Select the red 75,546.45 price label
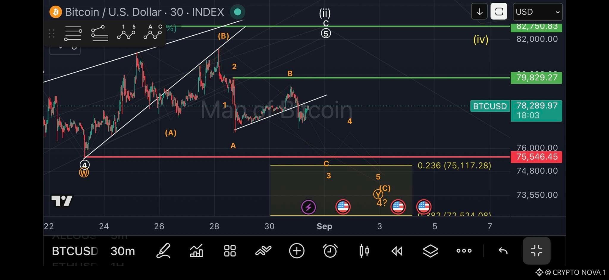Viewport: 609px width, 280px height. (536, 157)
